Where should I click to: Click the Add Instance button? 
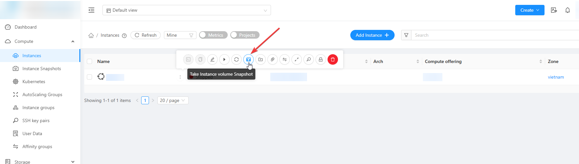[x=372, y=35]
